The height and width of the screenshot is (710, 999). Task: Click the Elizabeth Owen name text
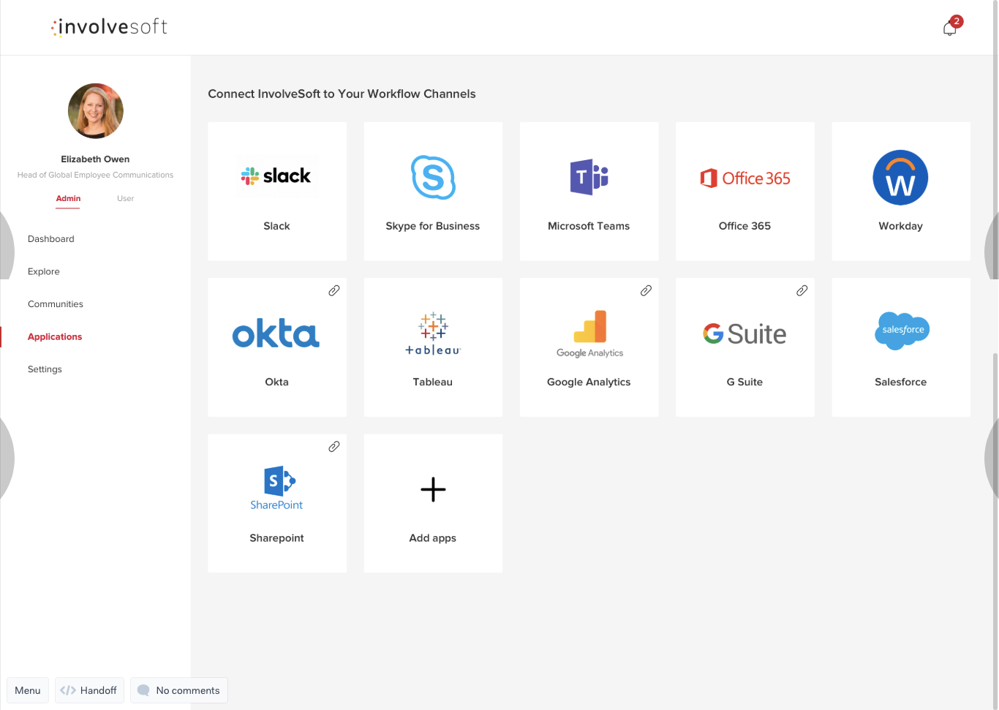[x=95, y=159]
